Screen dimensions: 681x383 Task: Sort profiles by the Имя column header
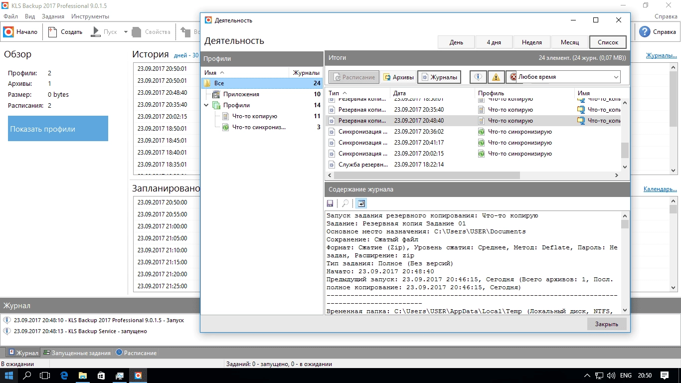245,73
